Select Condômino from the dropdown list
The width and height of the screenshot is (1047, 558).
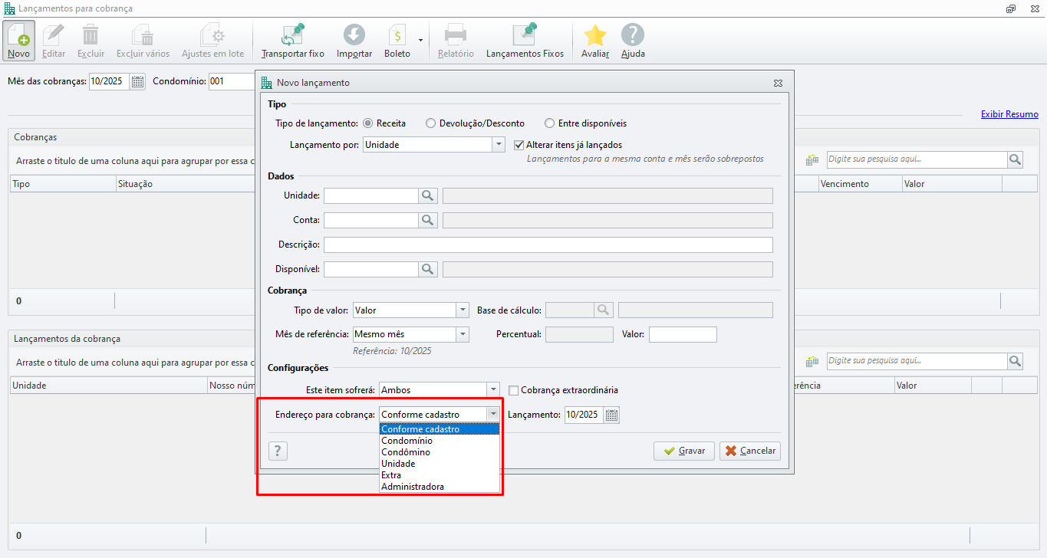coord(406,452)
